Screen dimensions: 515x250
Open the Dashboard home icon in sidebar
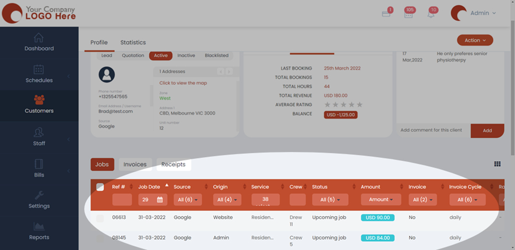(x=38, y=38)
